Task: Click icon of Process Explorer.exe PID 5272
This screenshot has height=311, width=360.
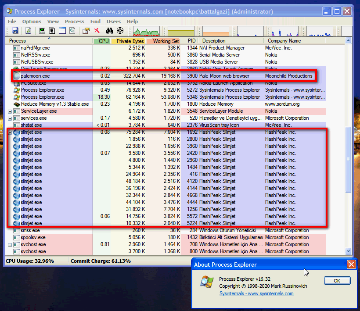Action: (x=17, y=90)
